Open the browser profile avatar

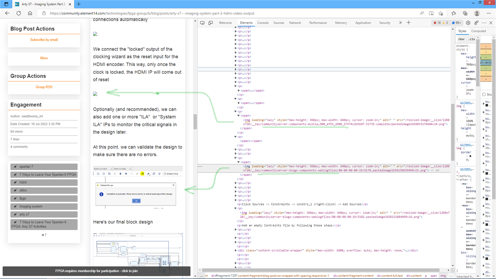(x=477, y=13)
